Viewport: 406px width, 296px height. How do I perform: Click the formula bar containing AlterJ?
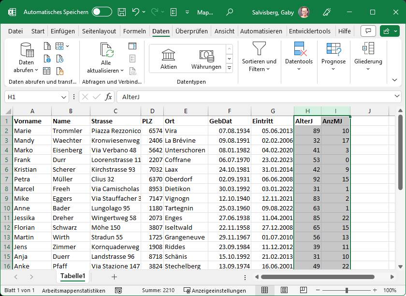255,97
